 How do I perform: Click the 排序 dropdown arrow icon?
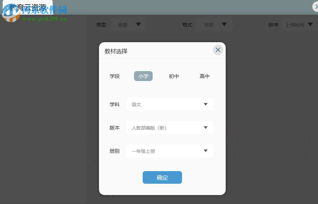pyautogui.click(x=310, y=24)
